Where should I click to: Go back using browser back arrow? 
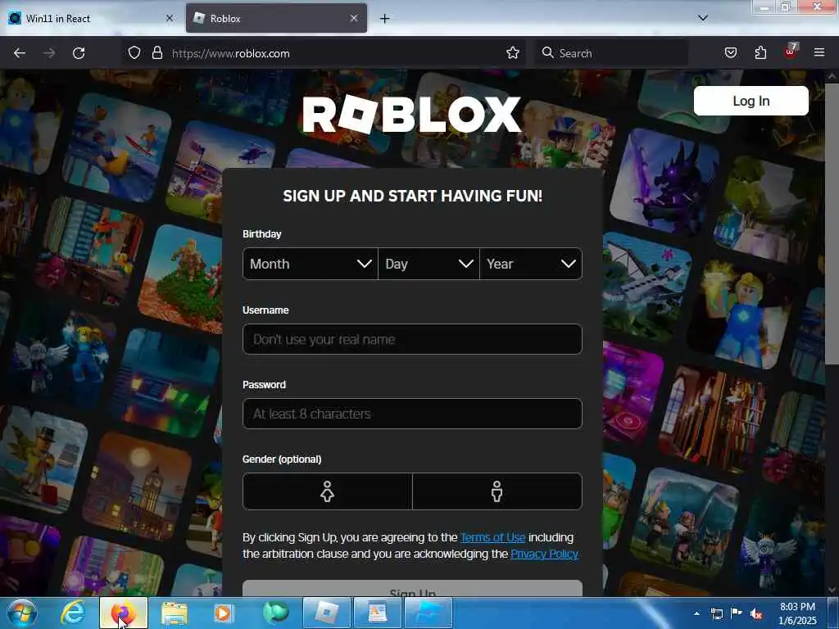[20, 53]
